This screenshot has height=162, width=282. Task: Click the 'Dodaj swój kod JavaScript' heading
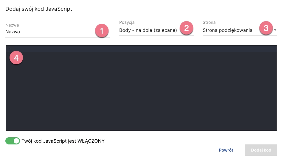pyautogui.click(x=39, y=9)
